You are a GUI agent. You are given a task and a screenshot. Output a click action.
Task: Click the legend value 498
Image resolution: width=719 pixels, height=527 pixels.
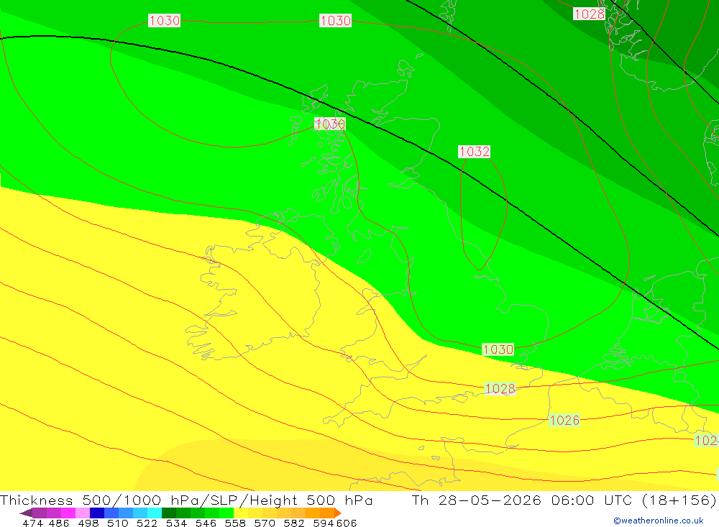click(x=88, y=523)
